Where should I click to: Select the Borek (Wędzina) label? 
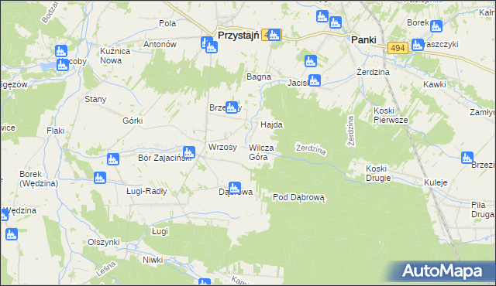click(39, 179)
